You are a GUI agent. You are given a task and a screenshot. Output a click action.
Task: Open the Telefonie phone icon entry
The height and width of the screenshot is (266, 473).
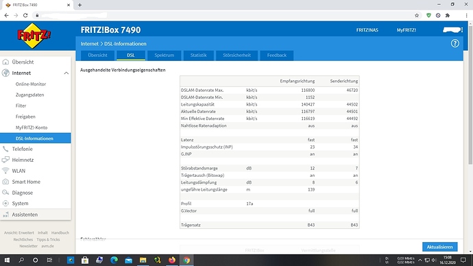[x=5, y=149]
